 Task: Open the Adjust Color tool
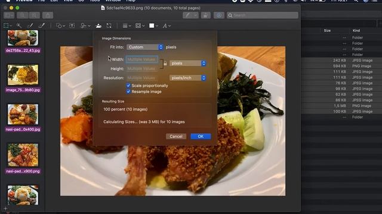click(x=98, y=26)
